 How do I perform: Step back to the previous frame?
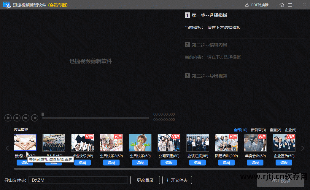pyautogui.click(x=26, y=118)
